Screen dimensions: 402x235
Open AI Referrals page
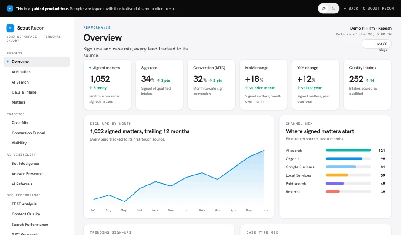[x=22, y=184]
